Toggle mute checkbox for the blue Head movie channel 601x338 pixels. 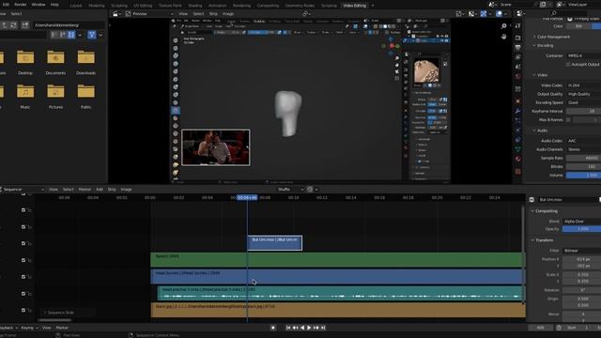click(x=23, y=277)
